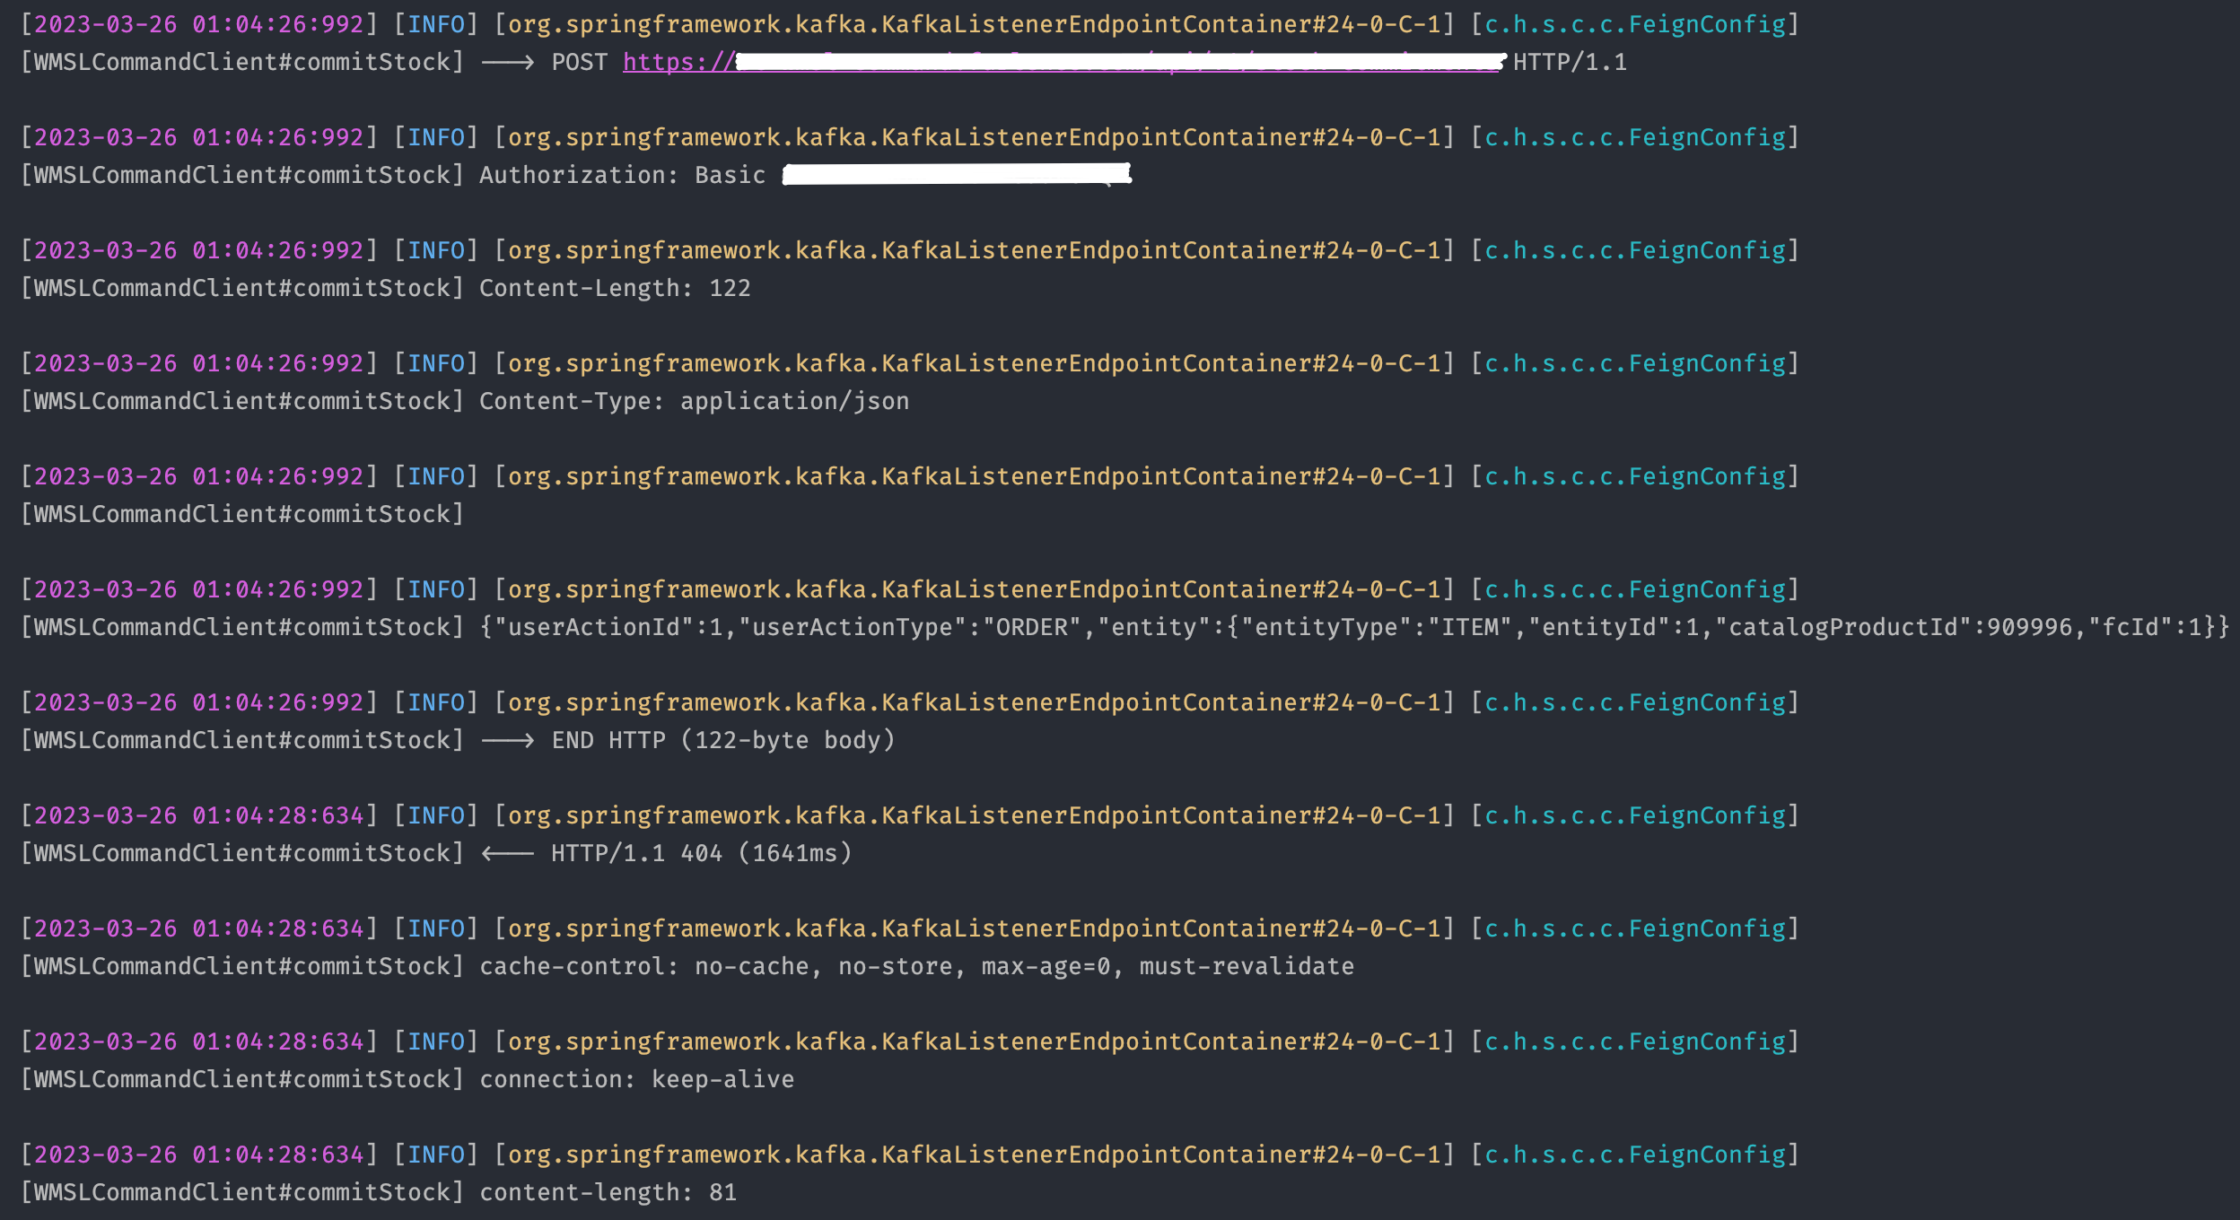Click the right arrow before POST
The width and height of the screenshot is (2240, 1220).
pyautogui.click(x=507, y=62)
